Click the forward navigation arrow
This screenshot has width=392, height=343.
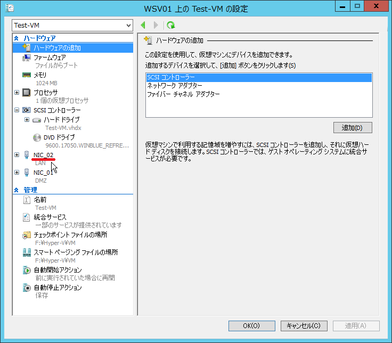click(x=156, y=25)
